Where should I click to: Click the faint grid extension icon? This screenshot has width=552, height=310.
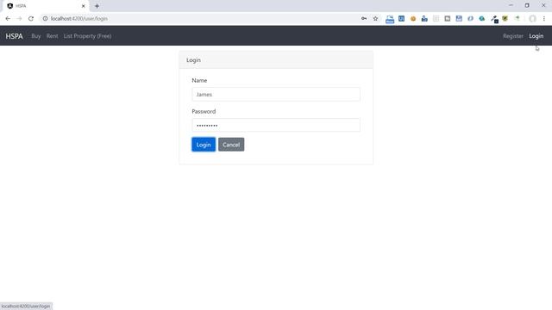[436, 19]
